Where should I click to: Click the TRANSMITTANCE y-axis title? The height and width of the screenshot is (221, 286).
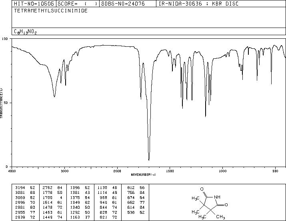click(x=1, y=103)
